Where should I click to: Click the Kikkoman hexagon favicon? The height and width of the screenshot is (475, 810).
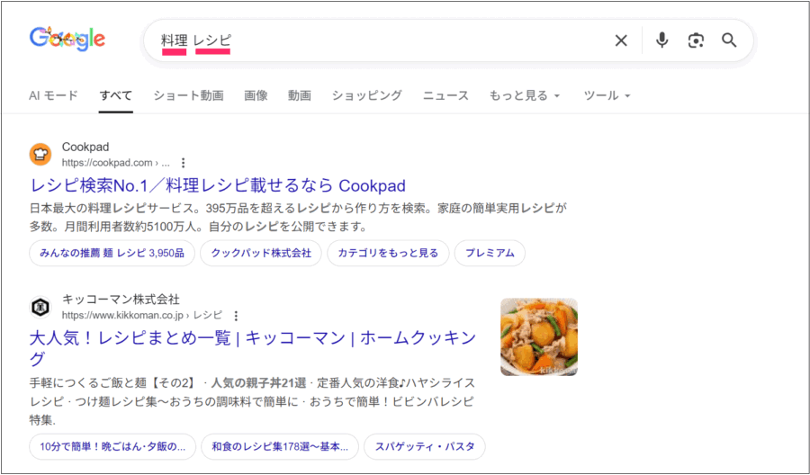point(40,307)
